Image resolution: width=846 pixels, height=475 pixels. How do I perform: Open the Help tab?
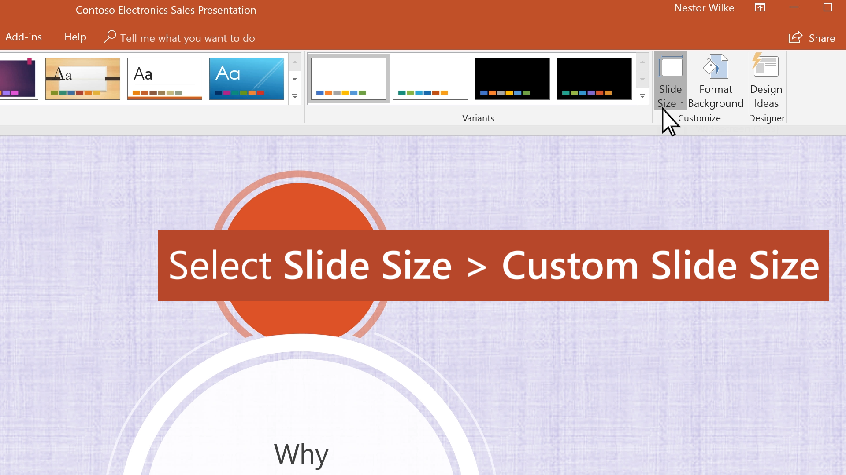pyautogui.click(x=75, y=37)
